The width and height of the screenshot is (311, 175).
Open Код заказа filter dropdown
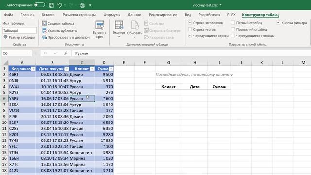33,69
